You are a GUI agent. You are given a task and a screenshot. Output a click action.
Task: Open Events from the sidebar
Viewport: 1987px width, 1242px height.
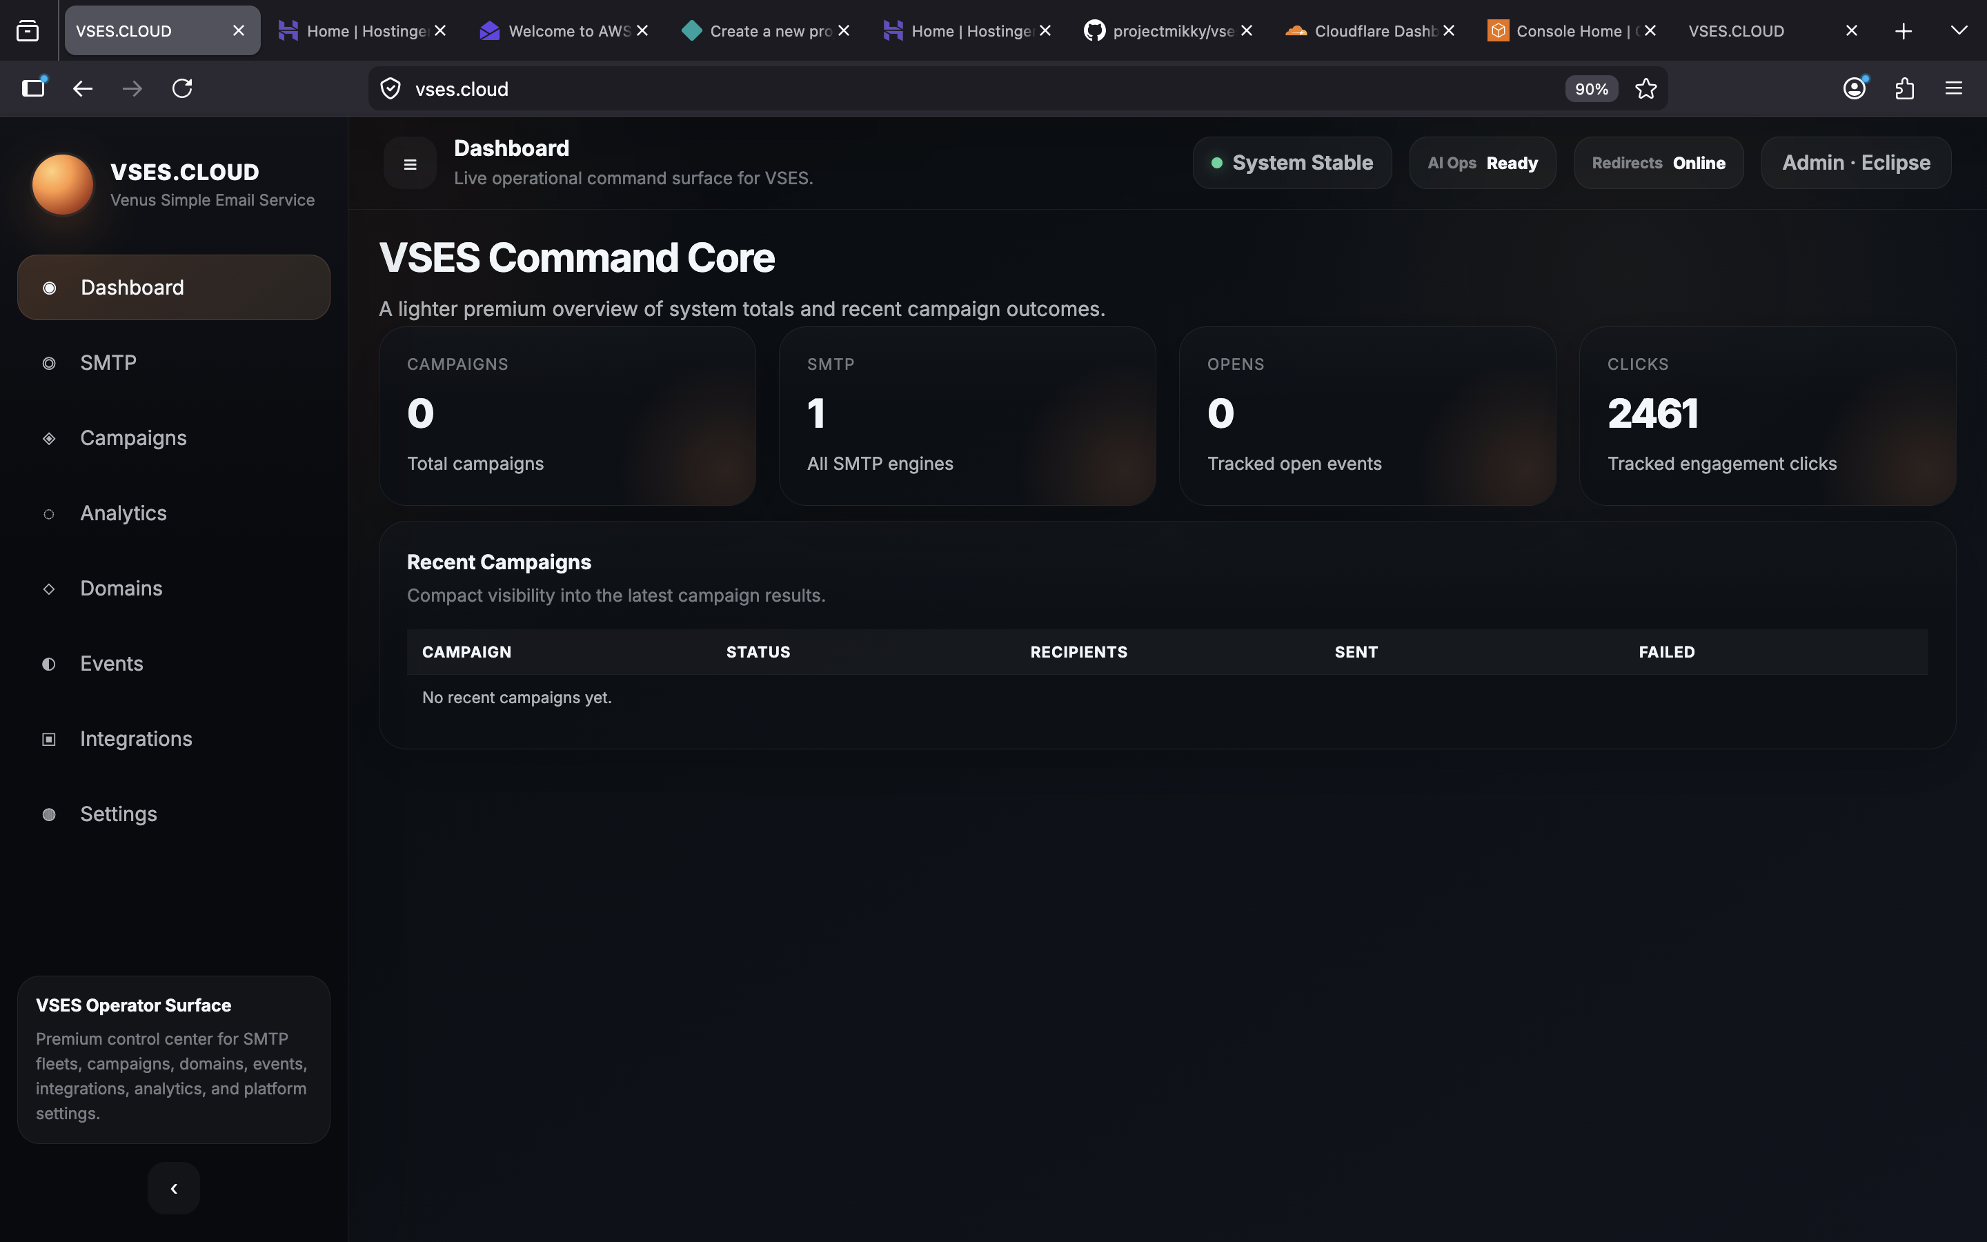pyautogui.click(x=173, y=664)
